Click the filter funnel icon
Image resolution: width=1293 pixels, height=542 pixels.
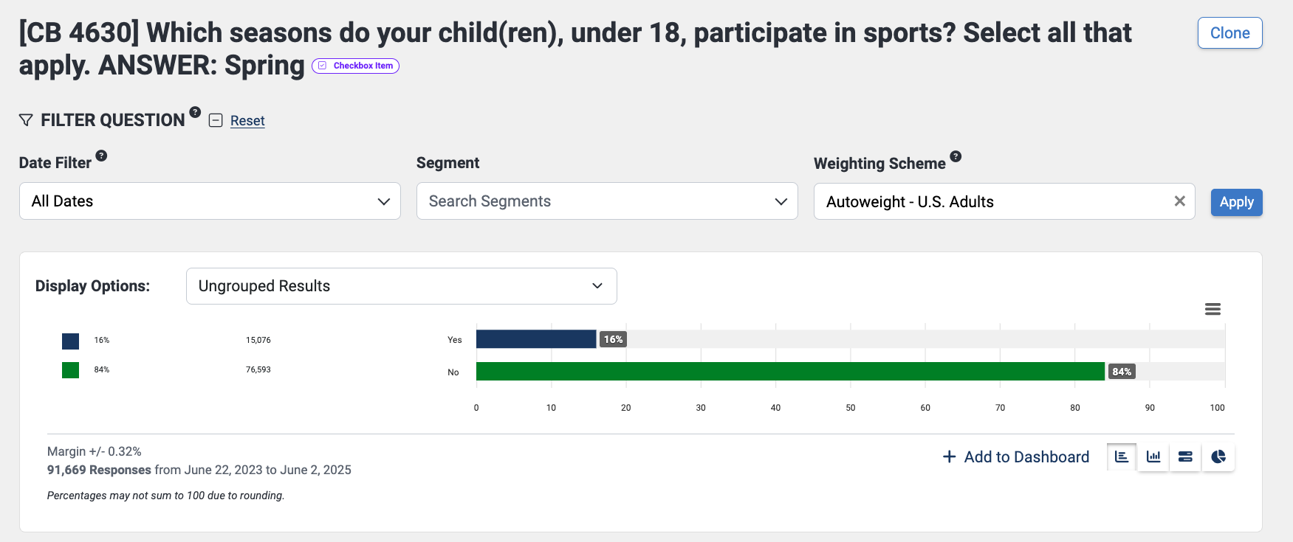pos(26,120)
